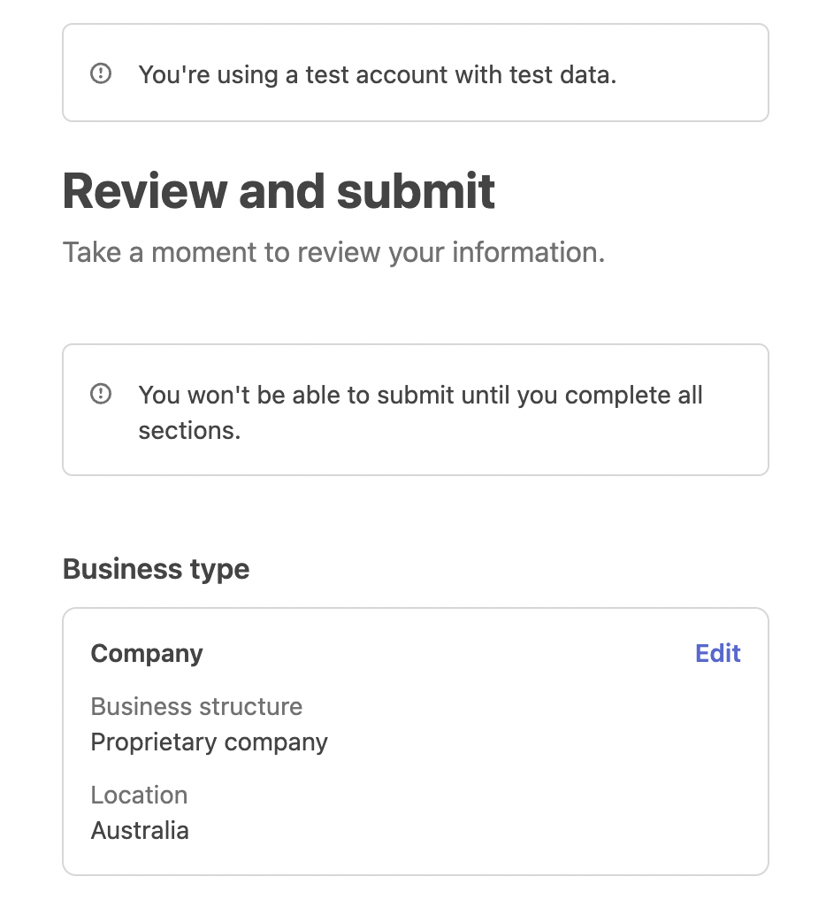Select the 'Proprietary company' value

point(209,742)
